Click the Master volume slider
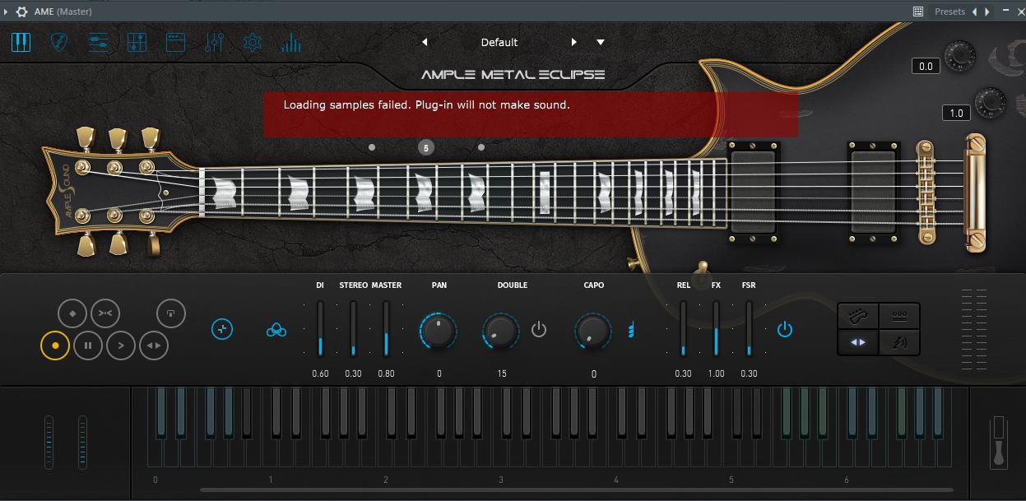1026x501 pixels. click(386, 329)
